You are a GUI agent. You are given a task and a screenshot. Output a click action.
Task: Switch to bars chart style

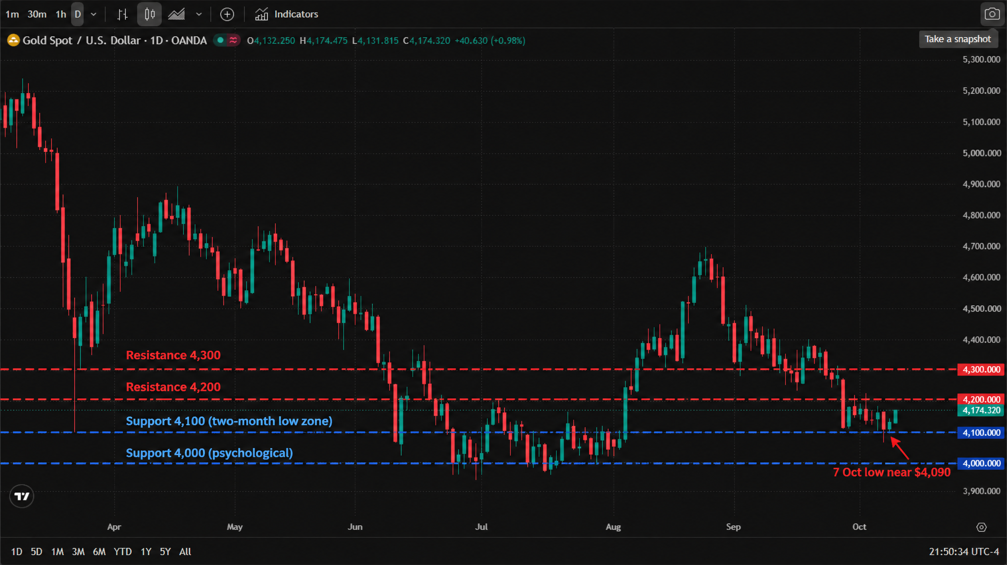coord(122,14)
